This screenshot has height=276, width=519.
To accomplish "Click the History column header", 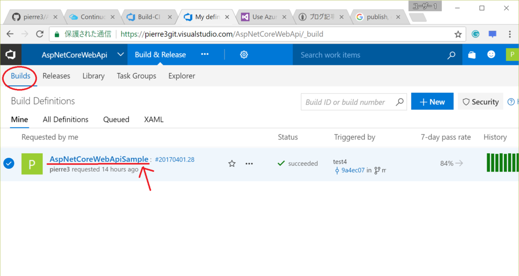I will coord(495,137).
